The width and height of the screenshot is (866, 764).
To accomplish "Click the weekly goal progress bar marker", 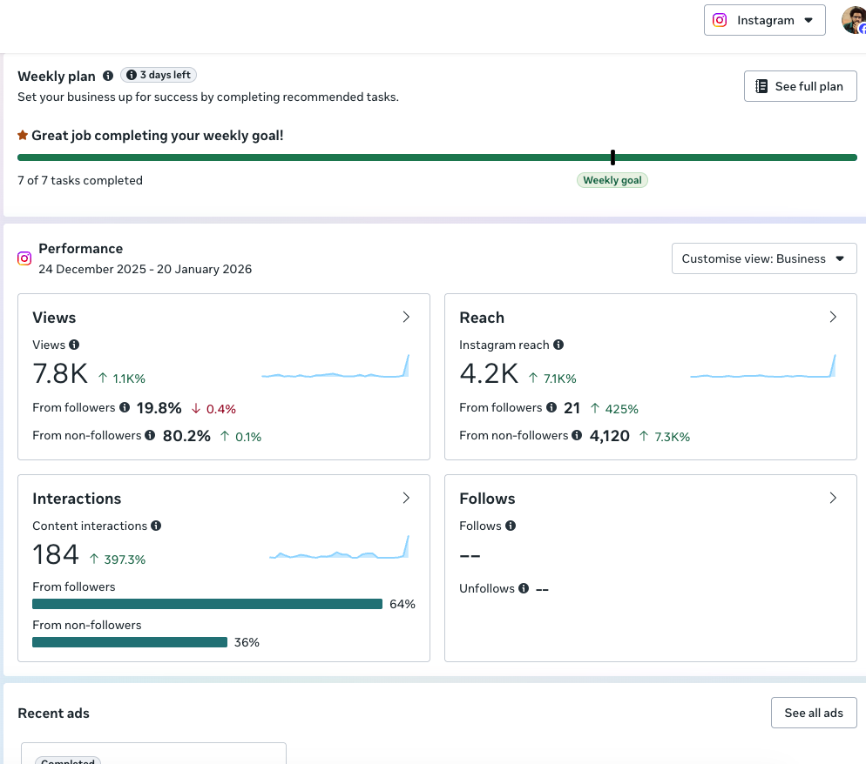I will (612, 157).
